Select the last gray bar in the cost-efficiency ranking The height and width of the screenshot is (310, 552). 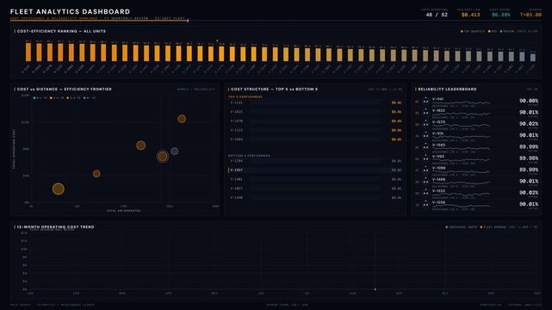pos(533,58)
